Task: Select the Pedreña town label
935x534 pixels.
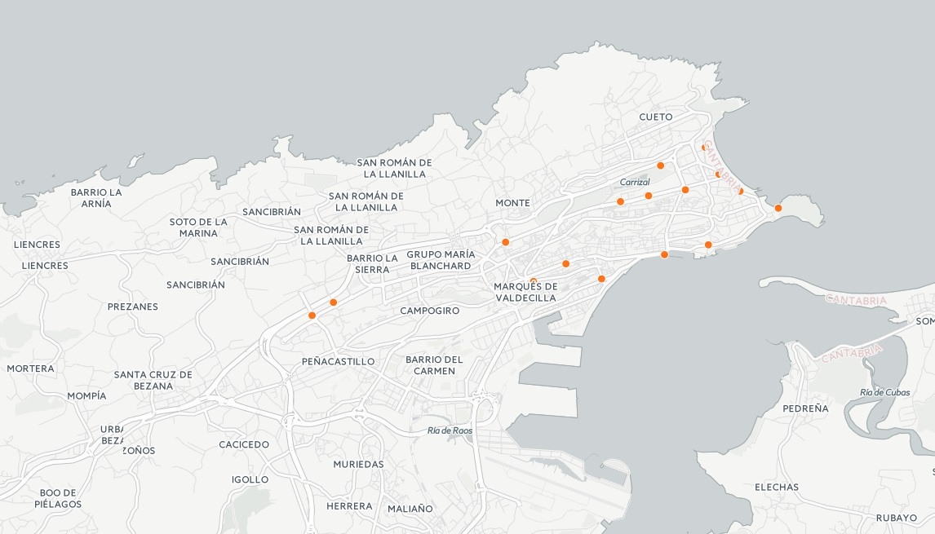Action: [804, 408]
